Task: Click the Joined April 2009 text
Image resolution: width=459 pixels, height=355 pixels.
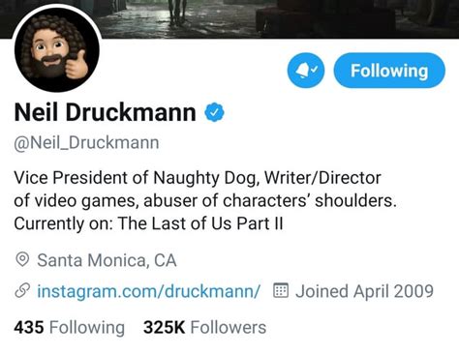Action: coord(364,291)
